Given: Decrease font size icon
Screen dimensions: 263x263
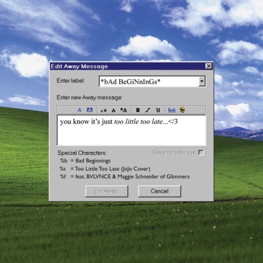Looking at the screenshot, I should point(103,110).
